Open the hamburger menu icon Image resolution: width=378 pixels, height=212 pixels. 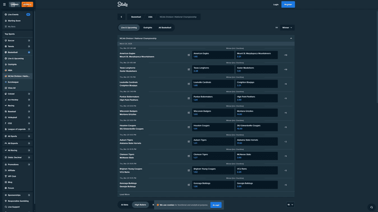click(x=4, y=4)
